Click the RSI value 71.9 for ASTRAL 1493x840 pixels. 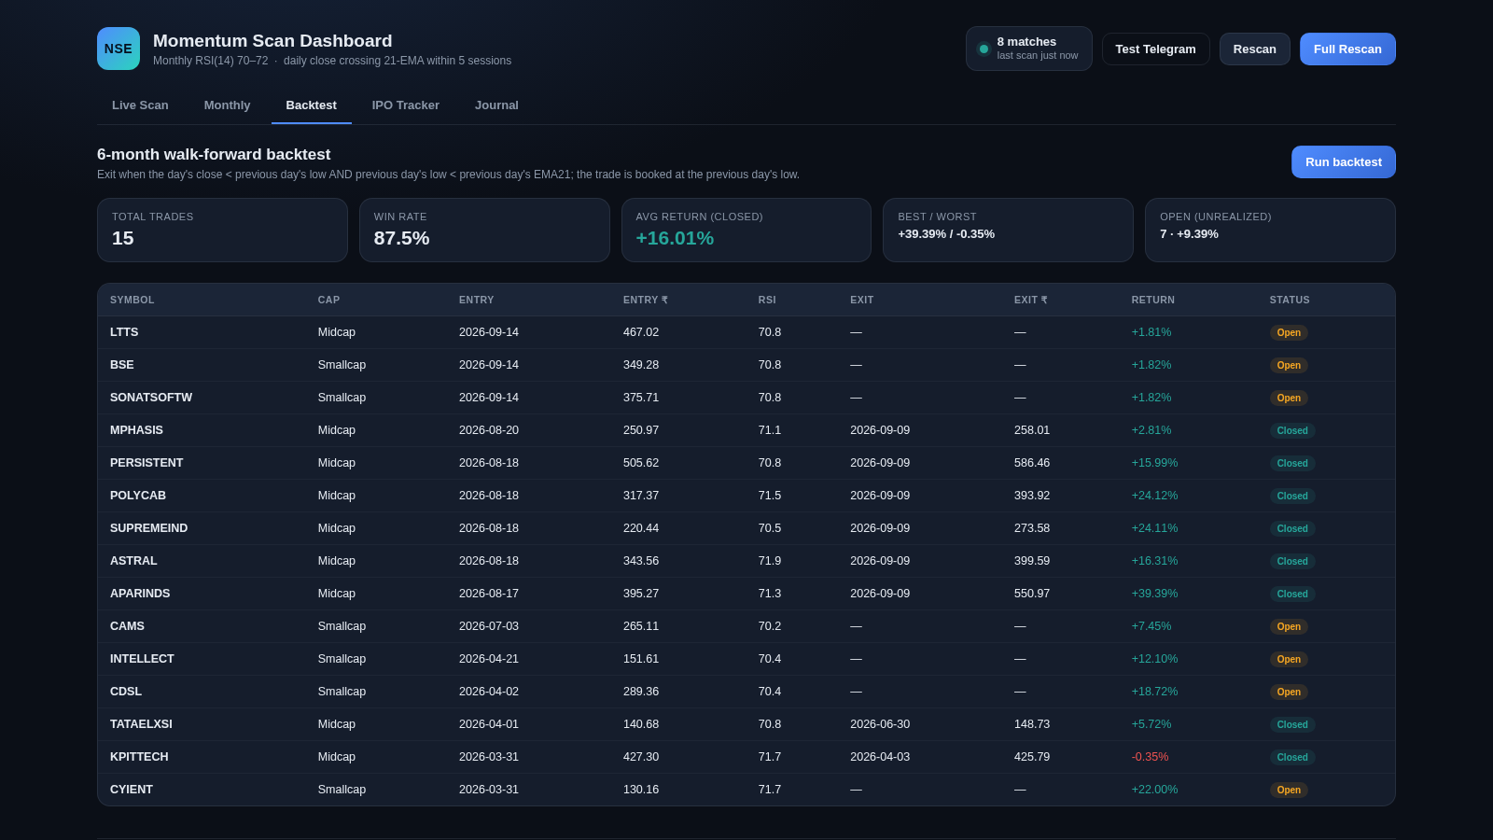770,561
